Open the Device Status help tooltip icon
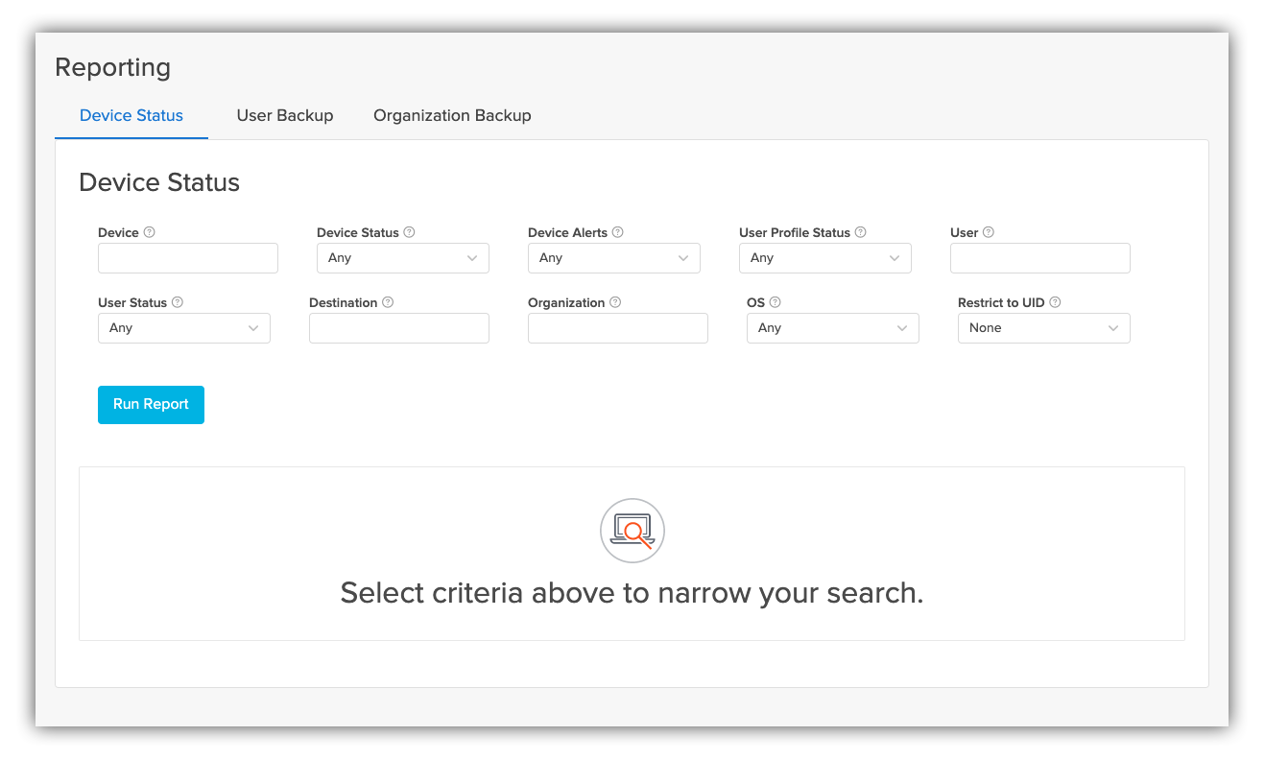Image resolution: width=1265 pixels, height=760 pixels. (410, 232)
